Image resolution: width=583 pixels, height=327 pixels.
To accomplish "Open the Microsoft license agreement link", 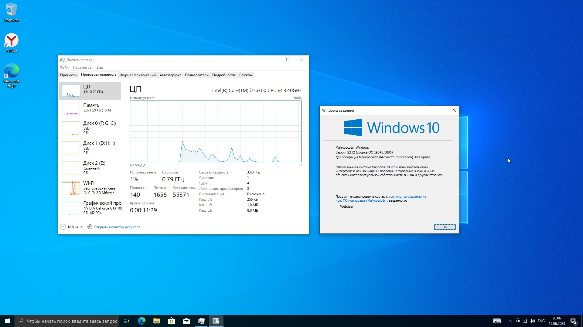I will tap(407, 197).
